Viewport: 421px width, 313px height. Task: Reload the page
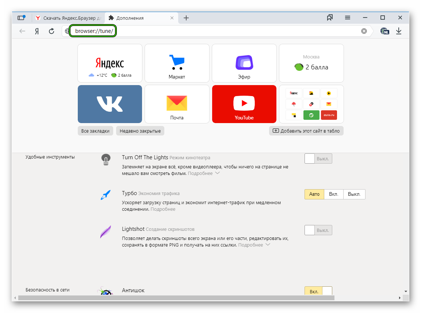coord(51,31)
